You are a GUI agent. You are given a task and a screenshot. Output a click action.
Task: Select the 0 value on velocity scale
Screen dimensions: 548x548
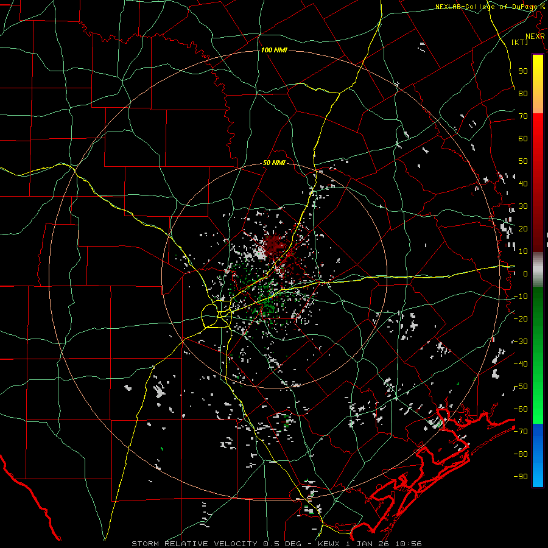click(x=525, y=273)
